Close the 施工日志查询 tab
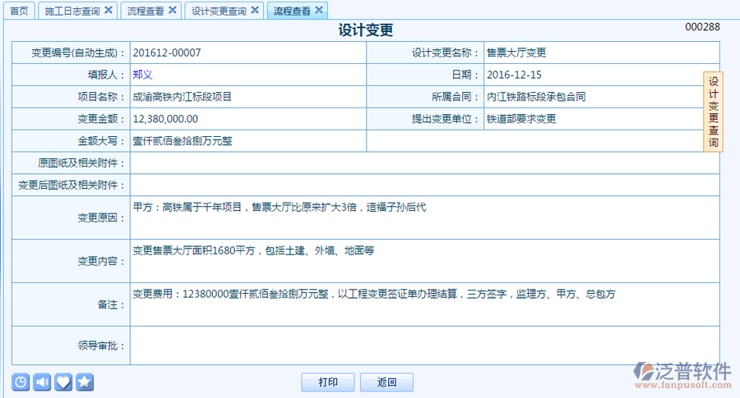Image resolution: width=740 pixels, height=398 pixels. click(x=108, y=10)
